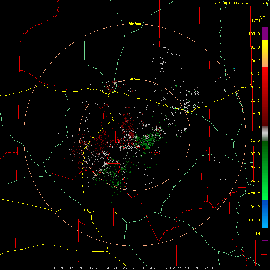Click the VEL legend title
This screenshot has width=270, height=270.
click(x=263, y=18)
